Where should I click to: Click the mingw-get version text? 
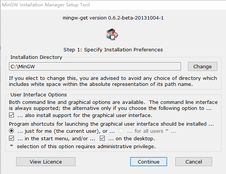(x=113, y=18)
